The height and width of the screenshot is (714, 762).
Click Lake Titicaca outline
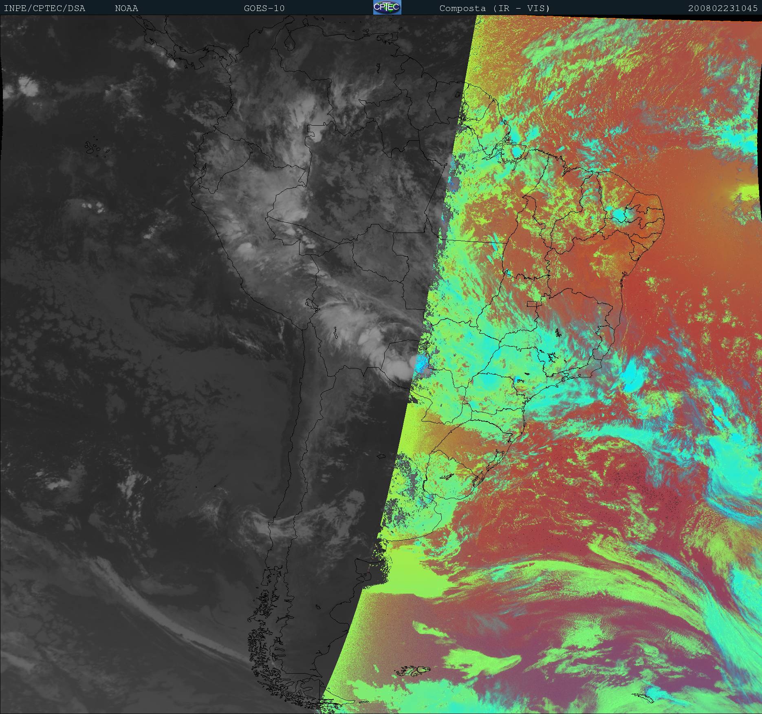(311, 304)
